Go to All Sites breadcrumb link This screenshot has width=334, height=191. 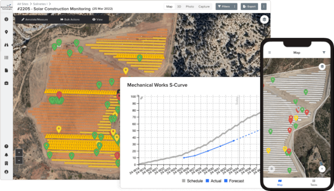point(24,3)
